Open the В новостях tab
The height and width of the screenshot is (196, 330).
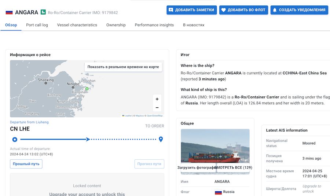pos(194,25)
